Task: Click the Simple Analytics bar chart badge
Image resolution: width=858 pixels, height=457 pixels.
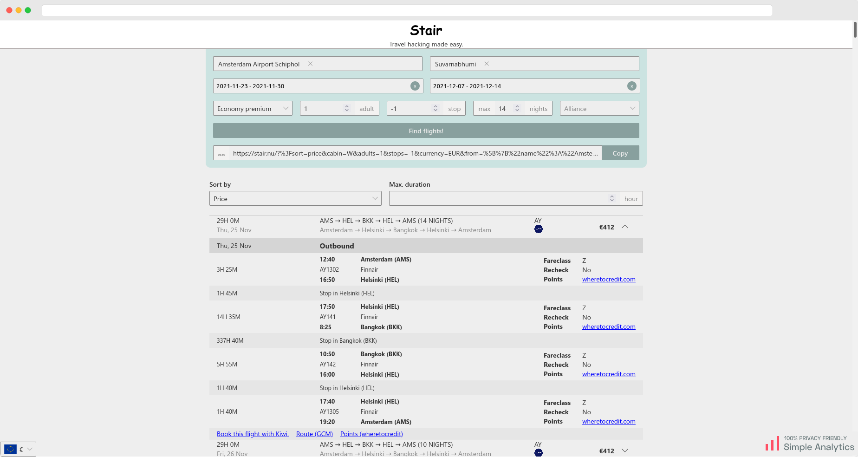Action: point(810,444)
